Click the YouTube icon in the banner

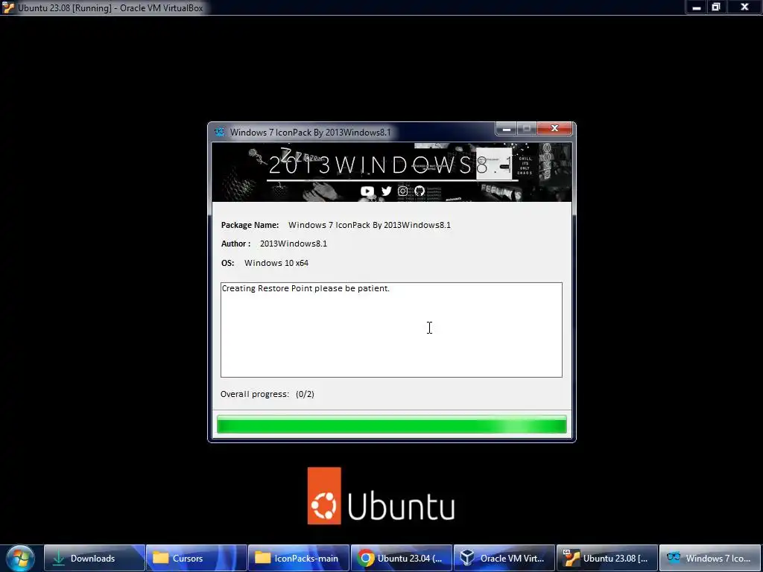tap(367, 191)
